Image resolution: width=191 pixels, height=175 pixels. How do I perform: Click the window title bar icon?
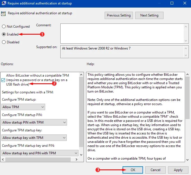4,3
